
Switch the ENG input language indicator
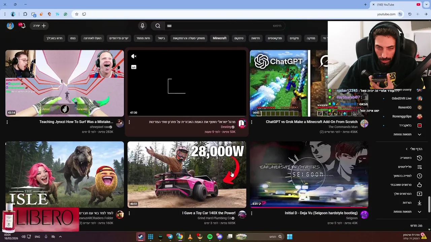click(37, 237)
